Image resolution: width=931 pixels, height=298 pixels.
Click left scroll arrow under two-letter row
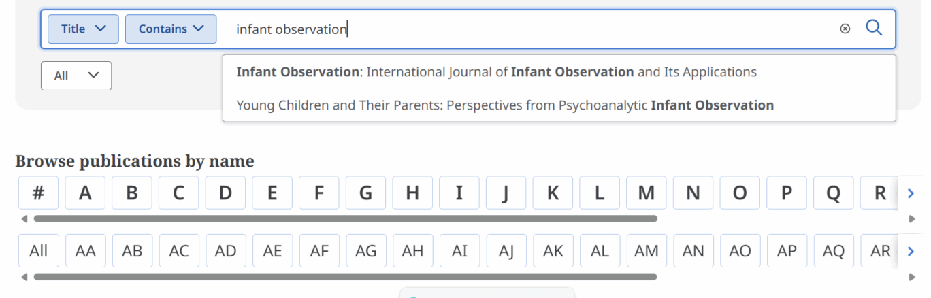coord(24,277)
